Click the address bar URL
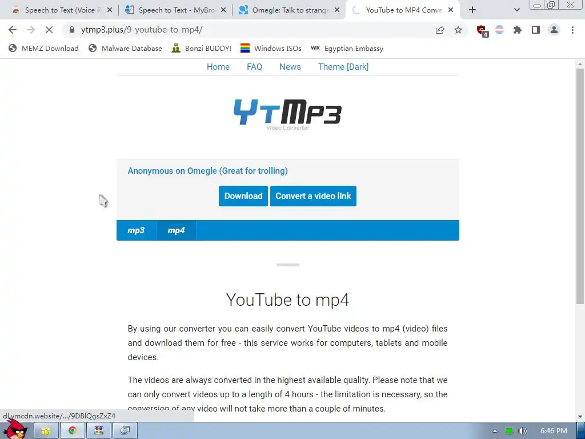This screenshot has width=585, height=439. pyautogui.click(x=142, y=30)
